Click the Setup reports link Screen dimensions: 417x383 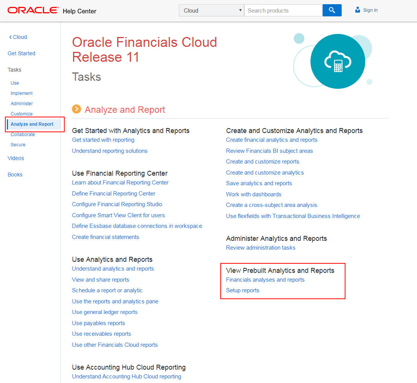click(x=242, y=290)
